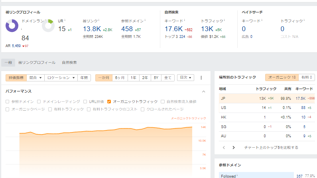The image size is (317, 178).
Task: Click チャート上のトップ5を比較する link
Action: coord(271,147)
